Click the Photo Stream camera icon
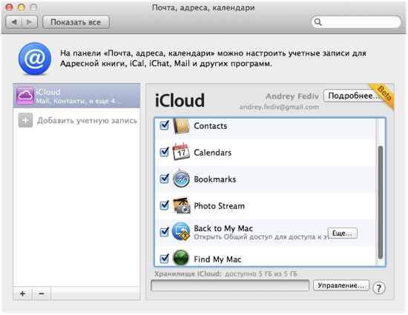Screen dimensions: 408x315 (181, 205)
